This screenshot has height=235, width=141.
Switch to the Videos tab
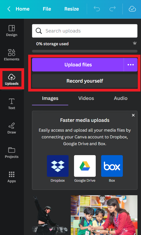pyautogui.click(x=86, y=98)
